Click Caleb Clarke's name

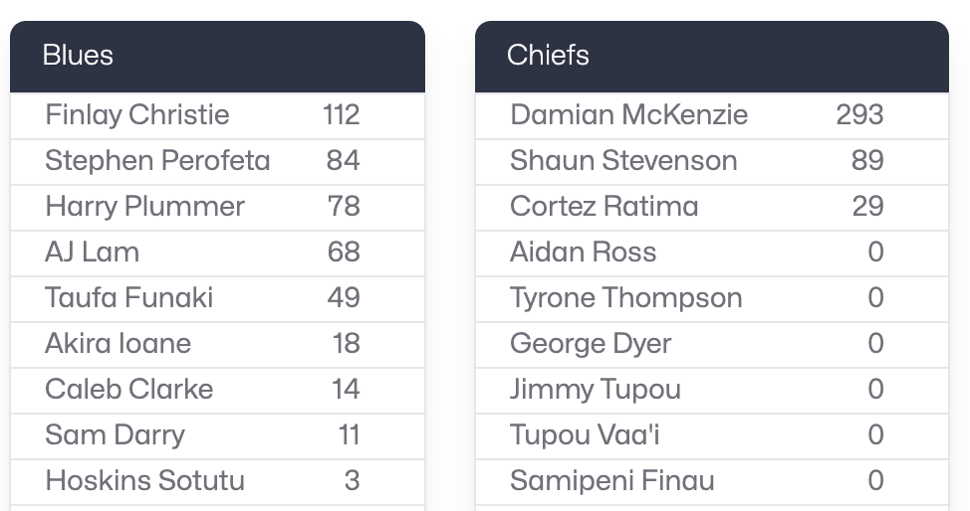click(x=128, y=390)
